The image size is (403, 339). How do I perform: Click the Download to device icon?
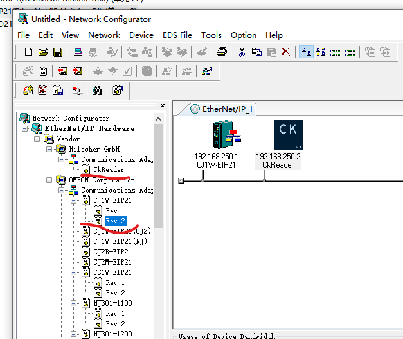pos(78,71)
